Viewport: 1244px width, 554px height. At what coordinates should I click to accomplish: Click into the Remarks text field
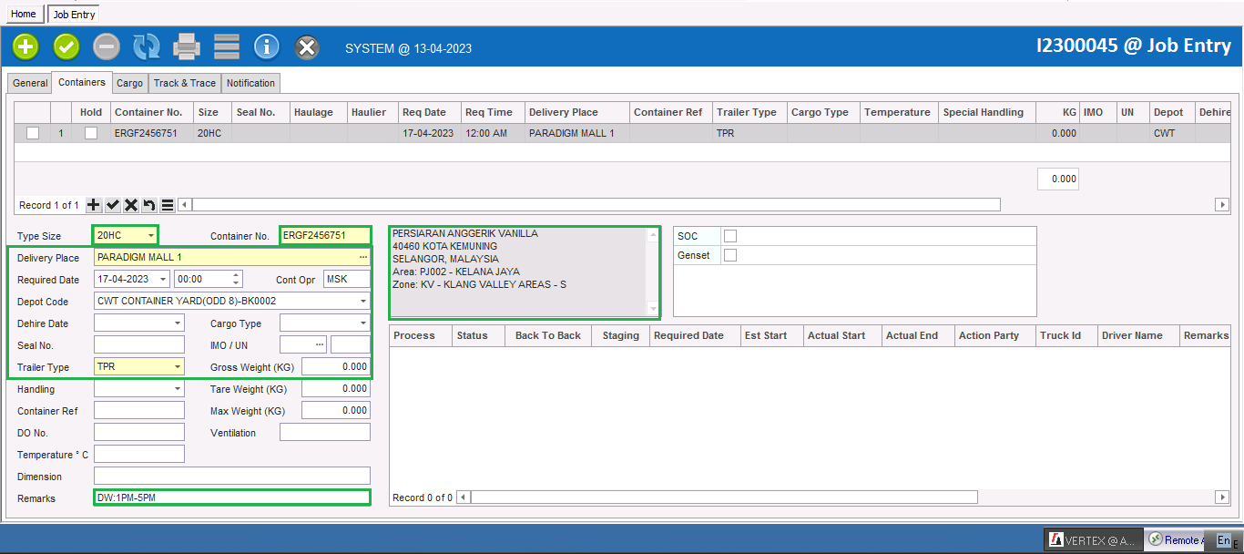point(231,498)
